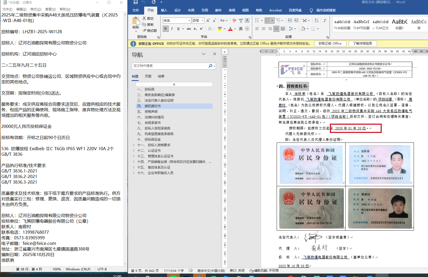Increase font size with the grow font icon
Screen dimensions: 428x277
[208, 20]
